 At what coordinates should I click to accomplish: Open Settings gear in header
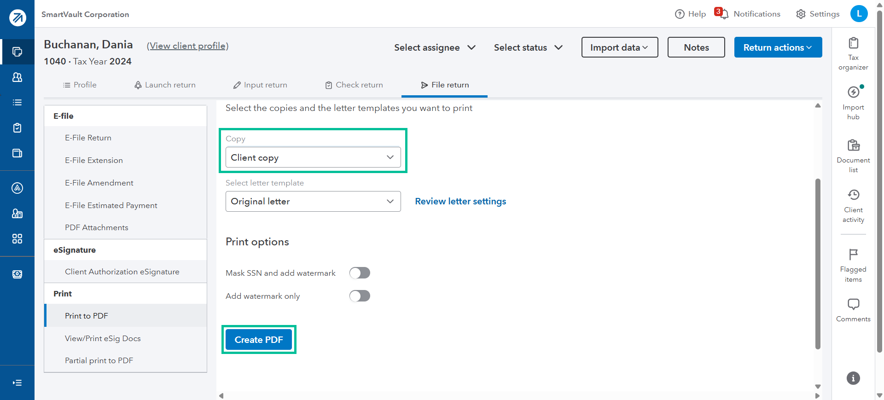click(801, 14)
